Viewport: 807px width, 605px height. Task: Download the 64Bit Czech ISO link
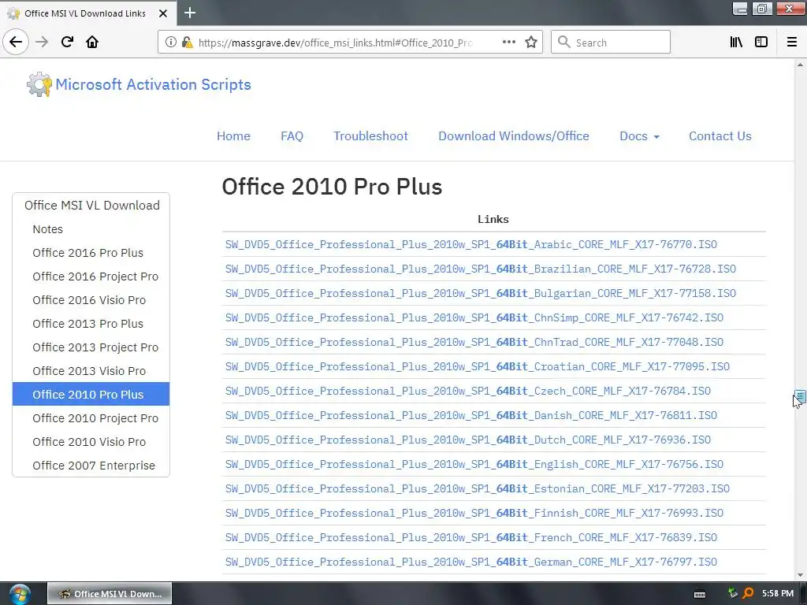tap(468, 391)
